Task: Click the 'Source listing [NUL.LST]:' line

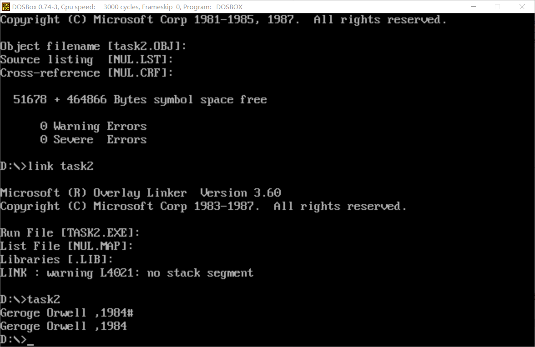Action: tap(87, 60)
